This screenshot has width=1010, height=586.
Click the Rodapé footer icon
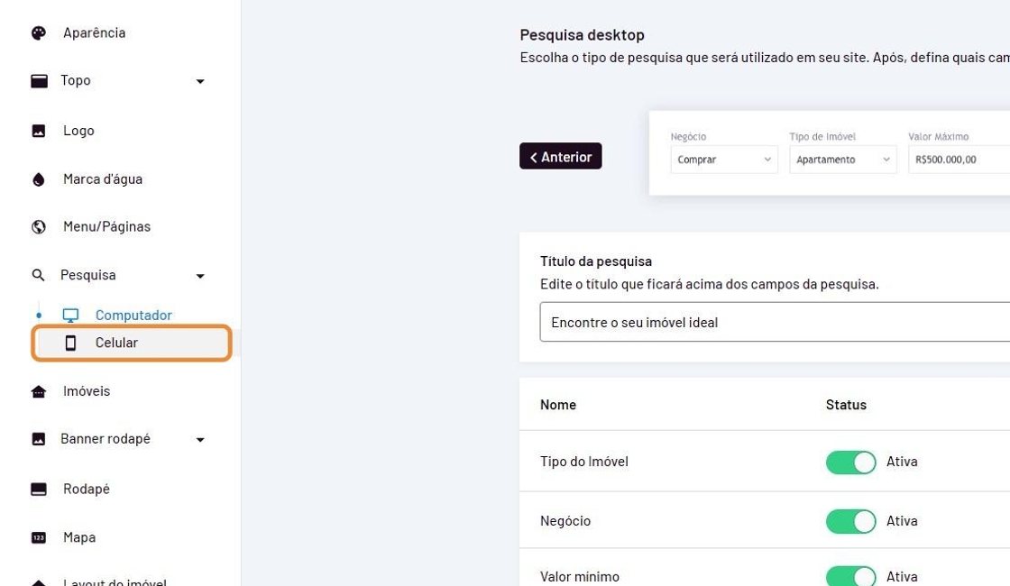39,490
